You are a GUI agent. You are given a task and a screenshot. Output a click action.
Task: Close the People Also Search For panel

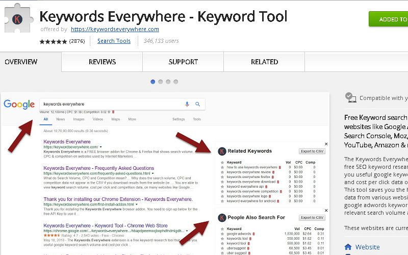326,211
